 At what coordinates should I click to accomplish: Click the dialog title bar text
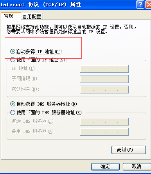click(x=41, y=5)
